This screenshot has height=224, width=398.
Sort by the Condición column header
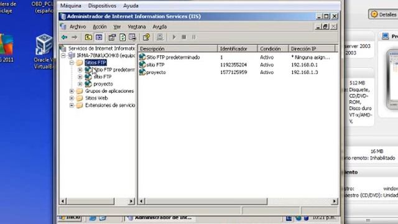click(273, 49)
